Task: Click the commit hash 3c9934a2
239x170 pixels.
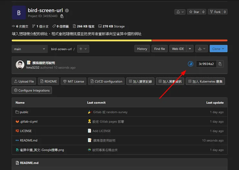Action: (206, 64)
